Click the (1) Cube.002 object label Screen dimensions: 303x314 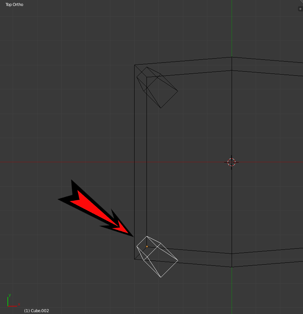point(36,311)
